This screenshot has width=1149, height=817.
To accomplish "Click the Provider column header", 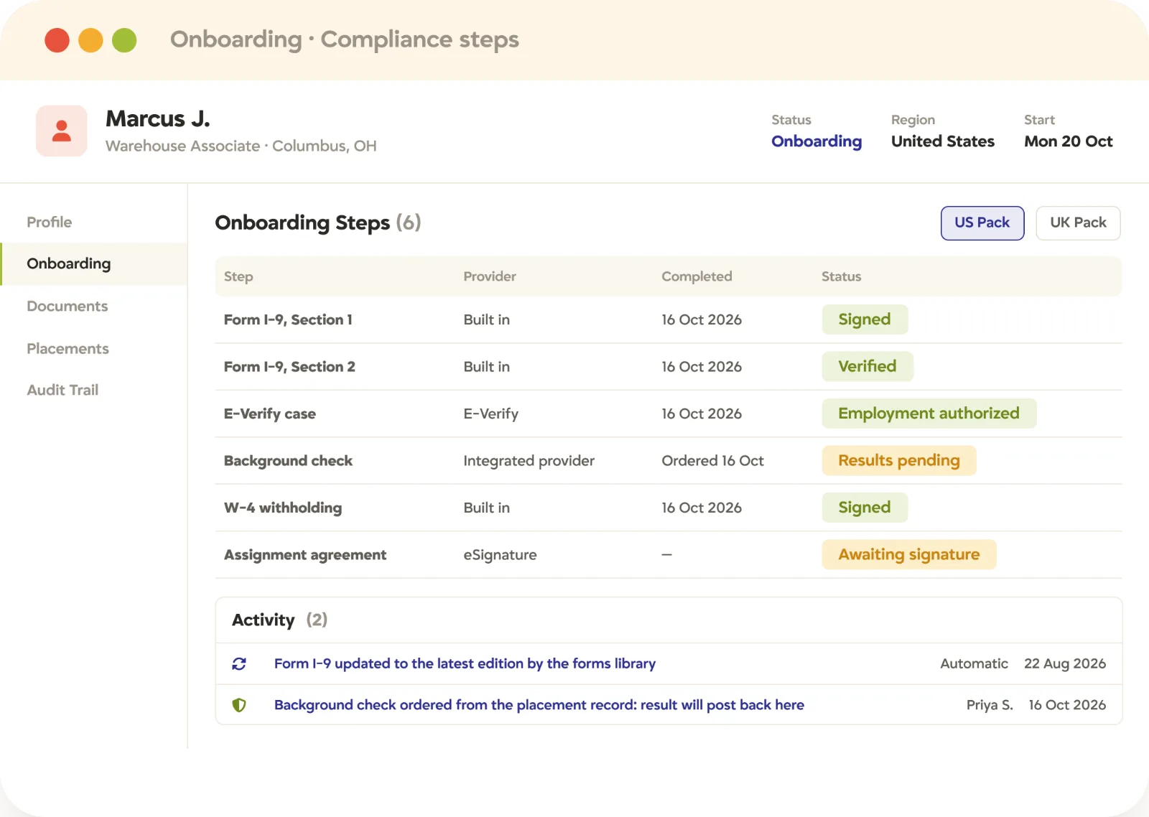I will [490, 276].
